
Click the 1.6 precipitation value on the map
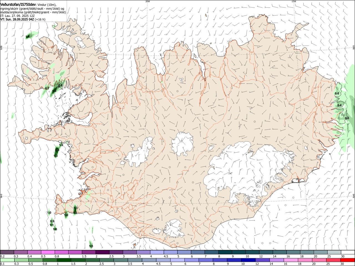(x=54, y=91)
